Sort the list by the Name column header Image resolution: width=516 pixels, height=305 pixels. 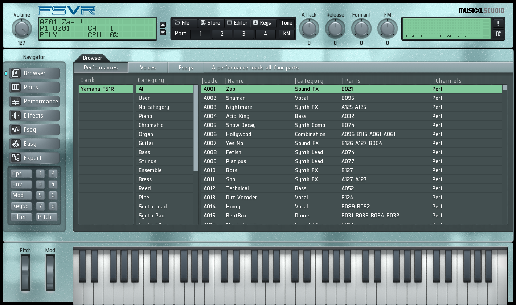234,81
